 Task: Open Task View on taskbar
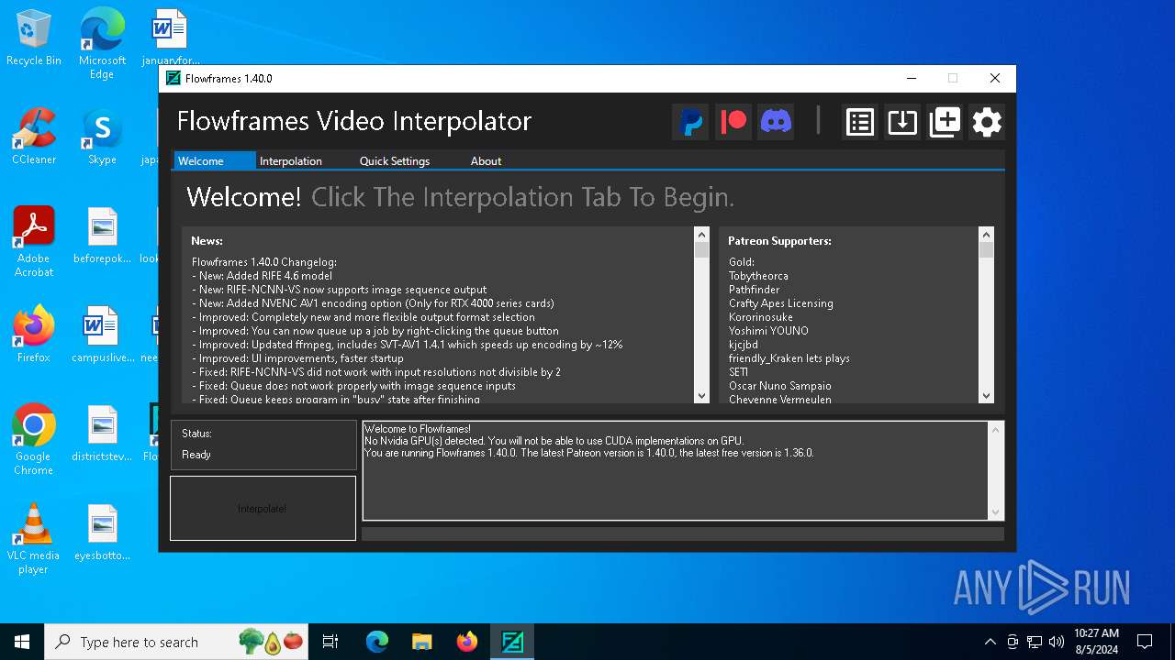pos(330,642)
